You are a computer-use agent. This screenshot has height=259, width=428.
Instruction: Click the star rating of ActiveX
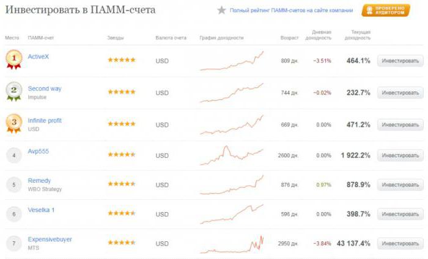coord(122,60)
